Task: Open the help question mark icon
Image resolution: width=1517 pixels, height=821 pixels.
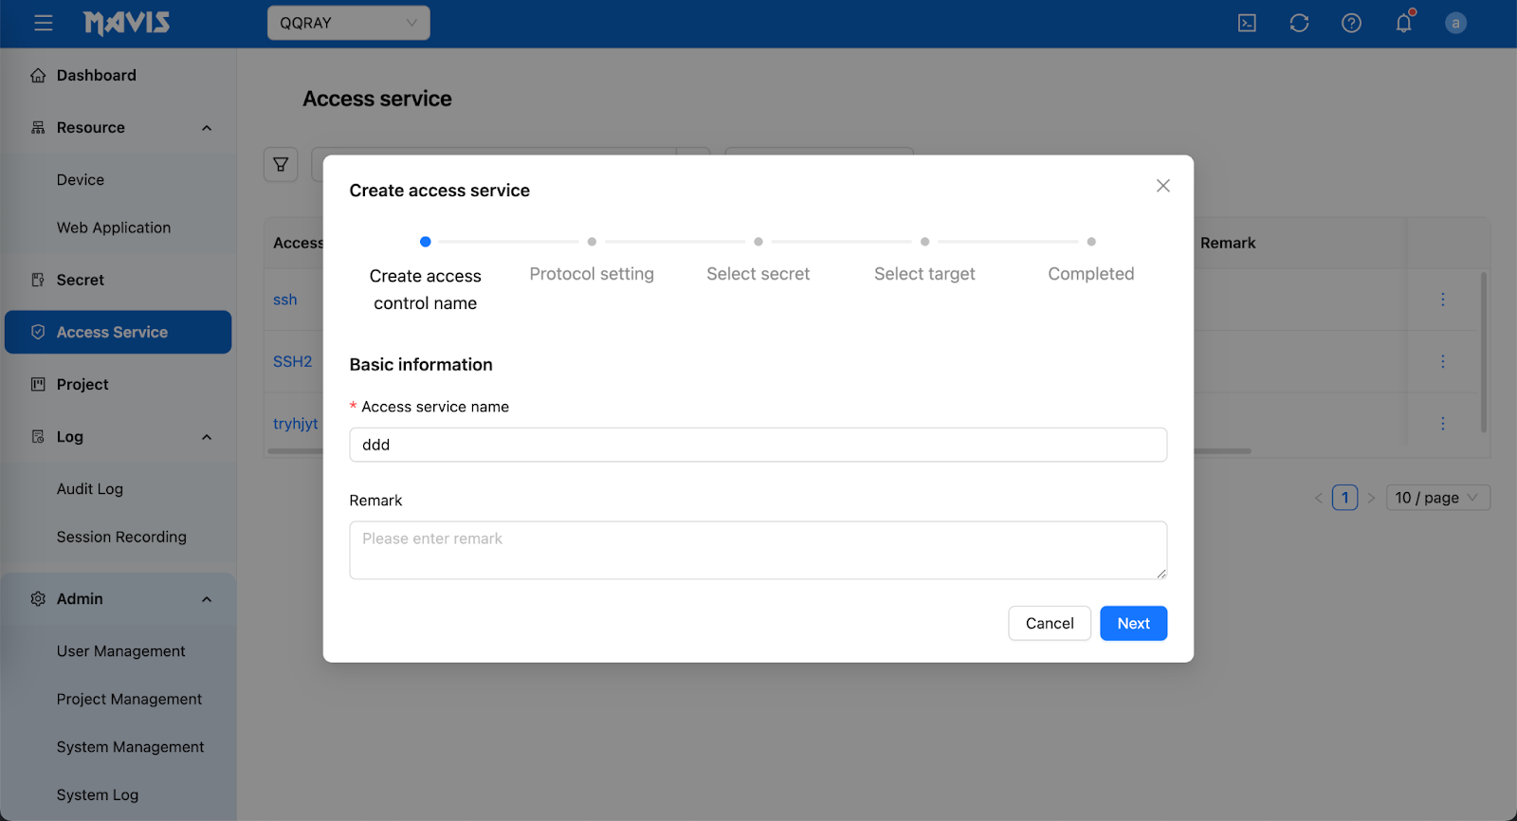Action: click(1351, 23)
